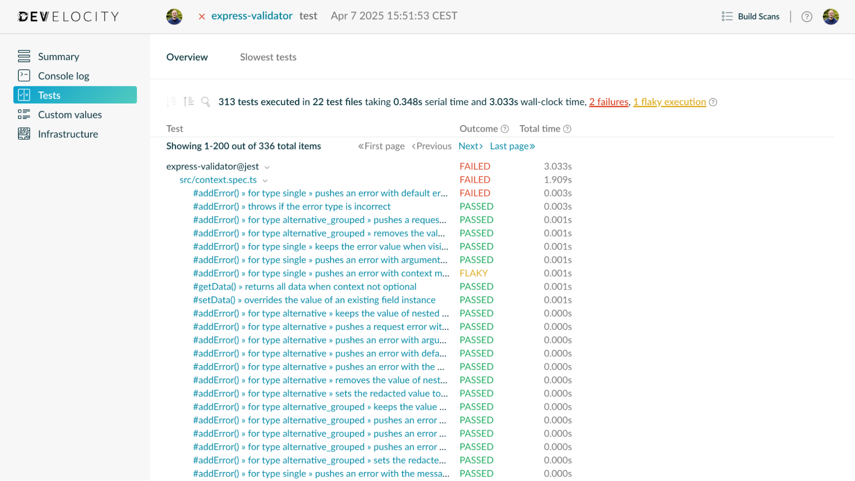Click the expand all tests icon

coord(189,101)
